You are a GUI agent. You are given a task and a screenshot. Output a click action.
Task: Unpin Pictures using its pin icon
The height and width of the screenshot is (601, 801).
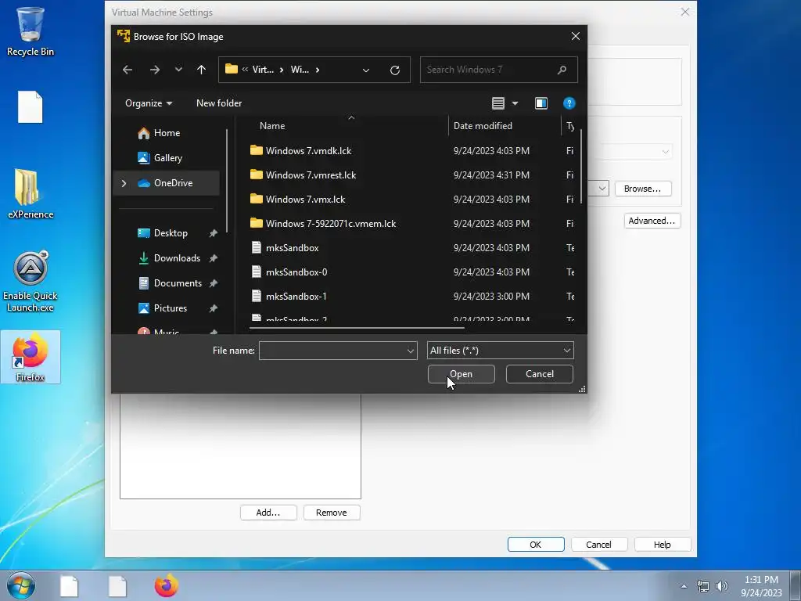(x=213, y=308)
